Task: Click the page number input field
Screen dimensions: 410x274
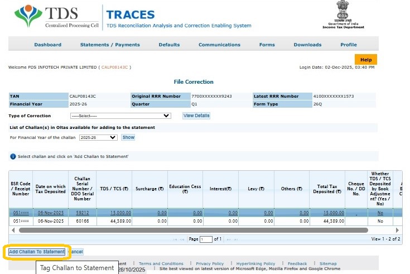Action: 206,239
